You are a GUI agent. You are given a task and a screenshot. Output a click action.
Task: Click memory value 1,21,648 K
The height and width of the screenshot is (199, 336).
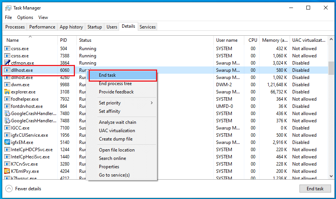277,85
